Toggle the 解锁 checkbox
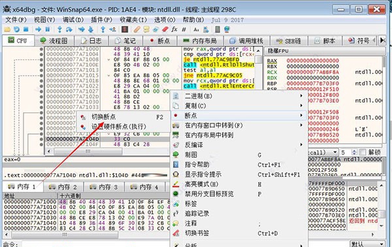The image size is (392, 247). tap(363, 152)
